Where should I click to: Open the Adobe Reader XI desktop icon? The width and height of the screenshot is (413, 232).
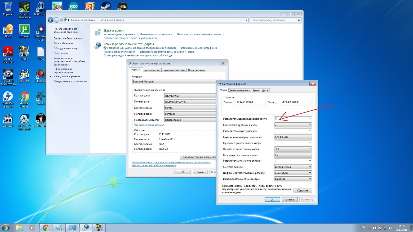(x=8, y=55)
